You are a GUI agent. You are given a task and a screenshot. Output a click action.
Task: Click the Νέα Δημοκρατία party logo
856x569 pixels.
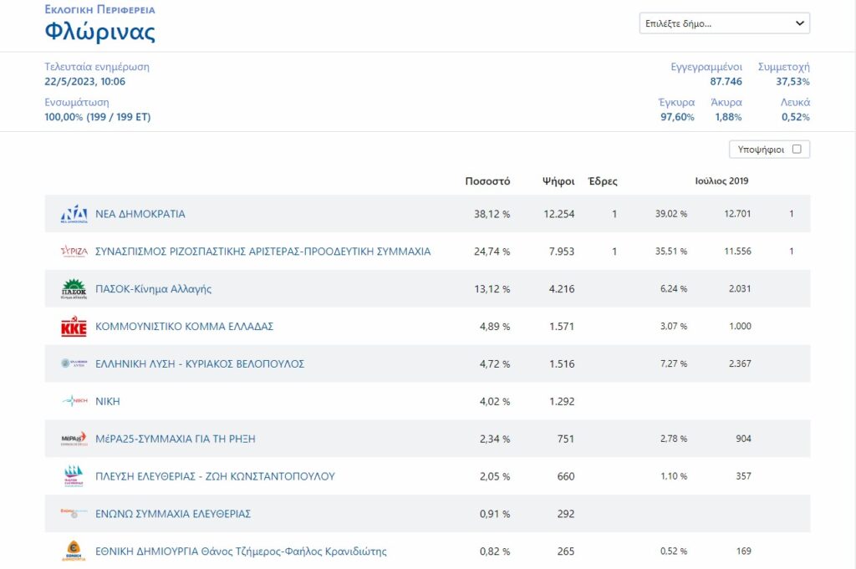74,214
